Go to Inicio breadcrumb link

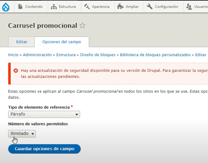coord(13,55)
